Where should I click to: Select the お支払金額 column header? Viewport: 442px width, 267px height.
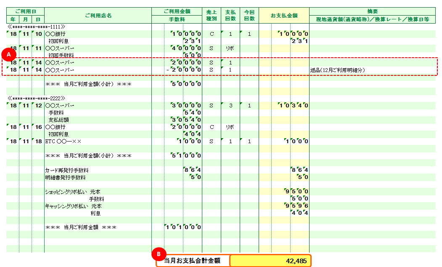pos(284,15)
